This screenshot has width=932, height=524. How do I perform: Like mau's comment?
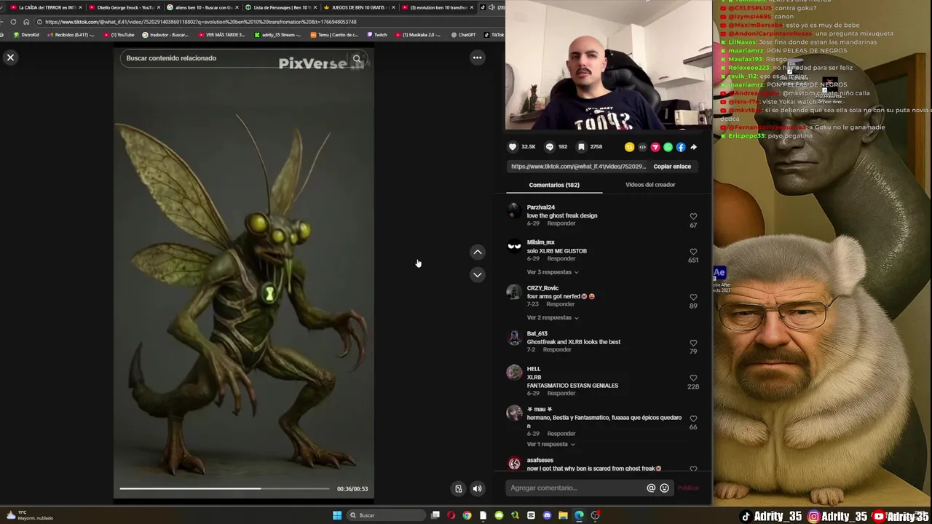[x=693, y=418]
